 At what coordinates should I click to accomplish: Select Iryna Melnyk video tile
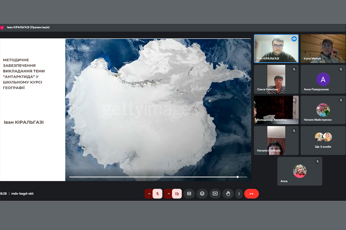point(323,49)
